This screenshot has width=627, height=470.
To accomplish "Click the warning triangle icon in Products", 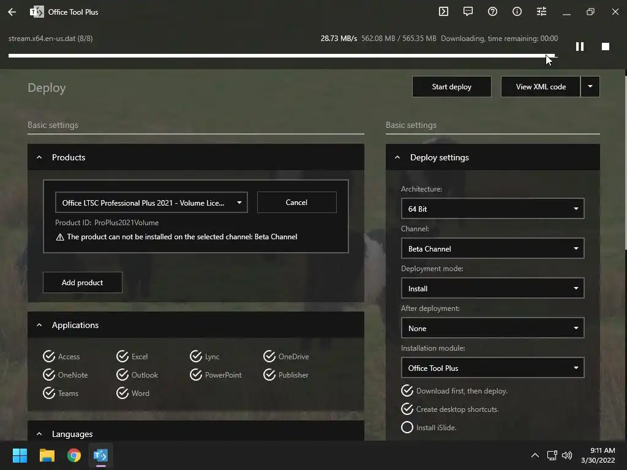I will (60, 237).
